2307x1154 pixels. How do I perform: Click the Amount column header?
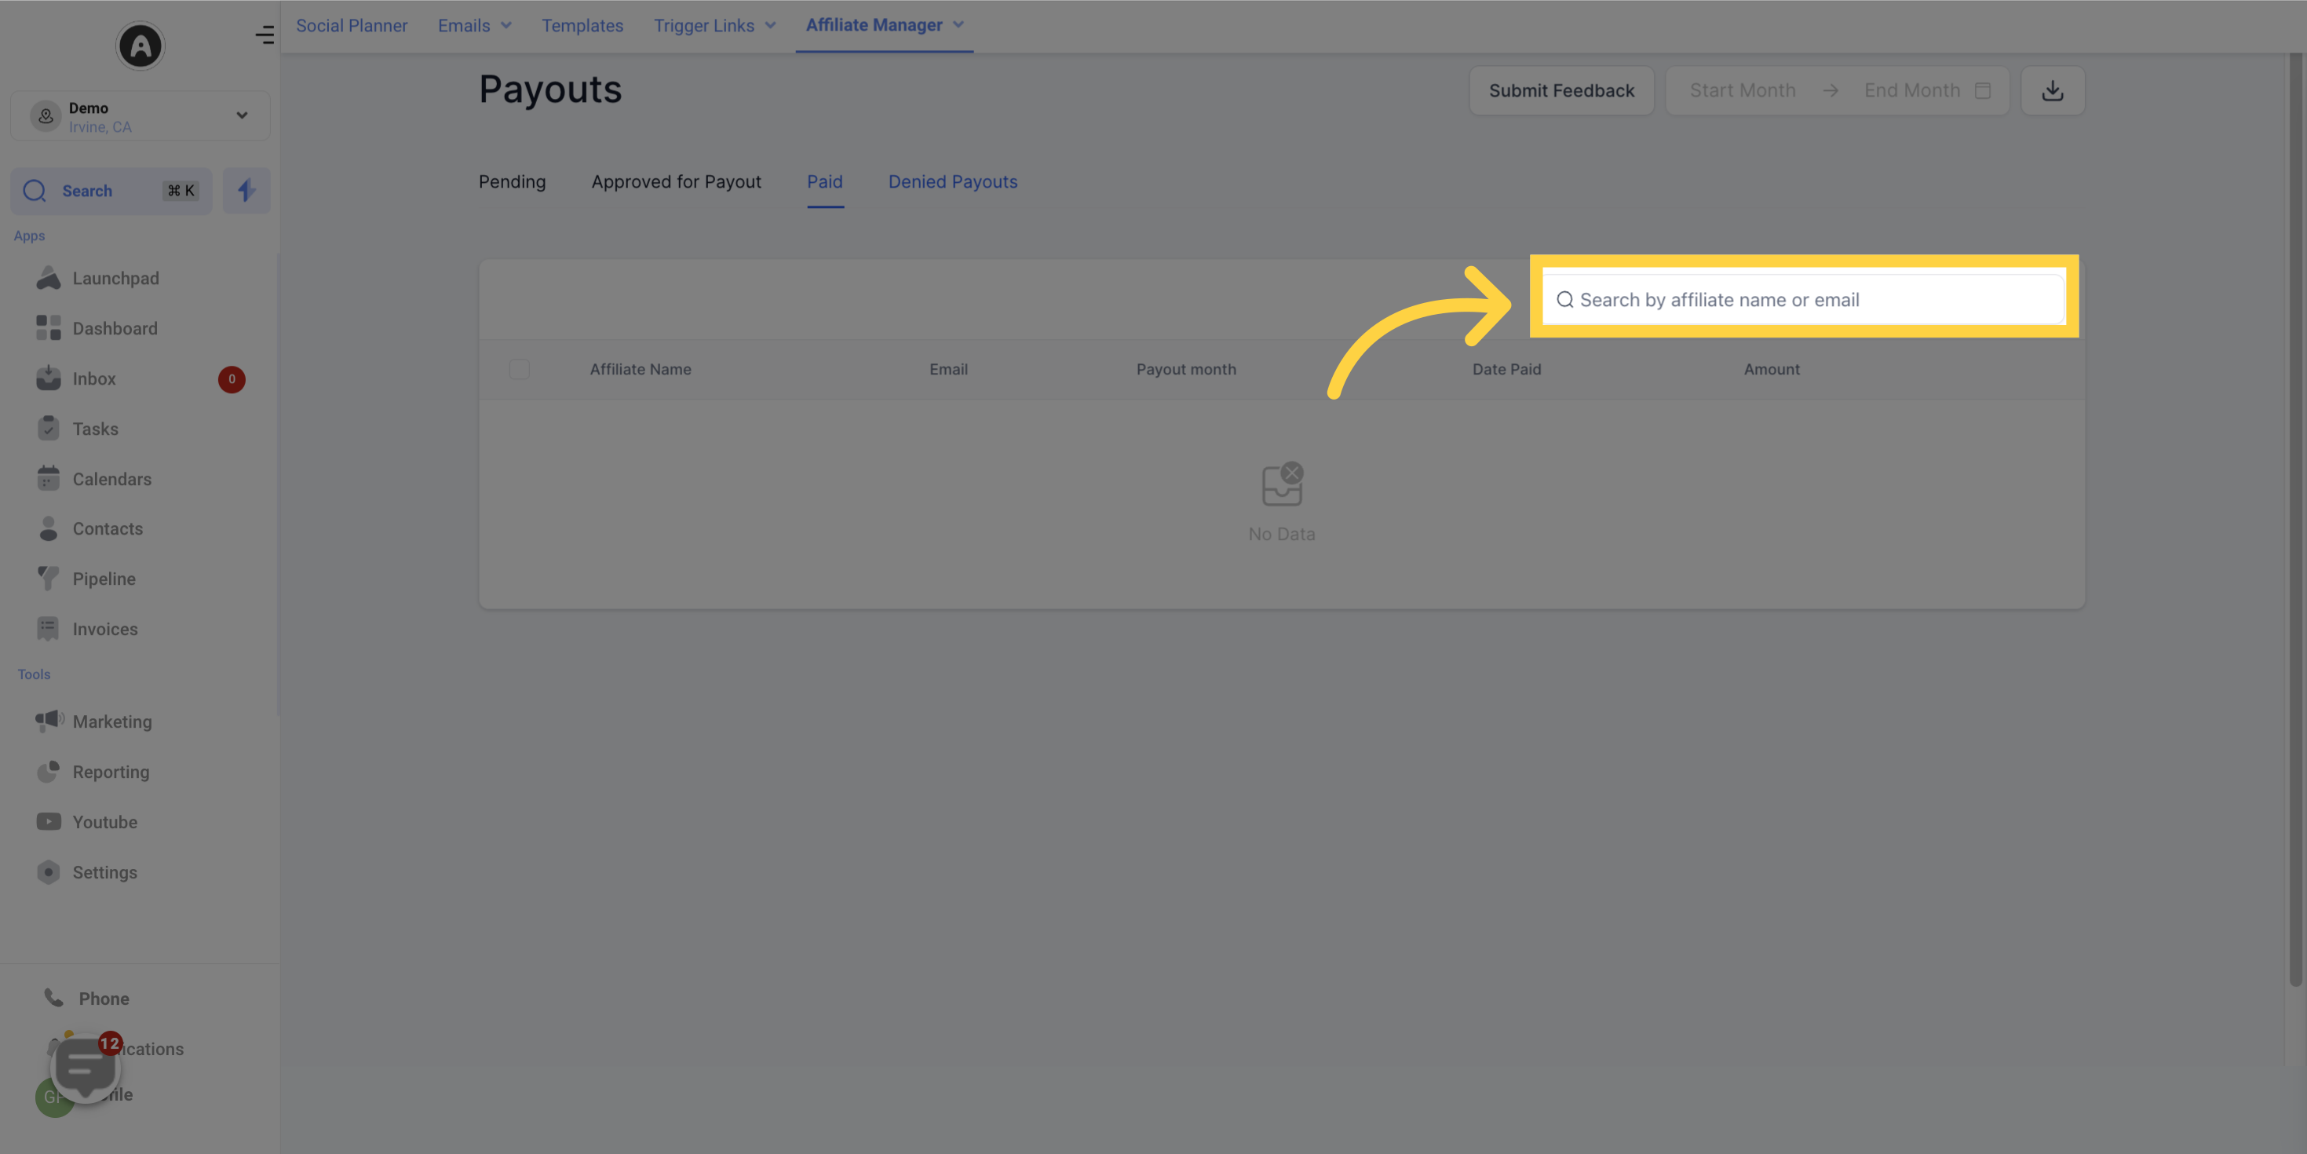(1772, 369)
